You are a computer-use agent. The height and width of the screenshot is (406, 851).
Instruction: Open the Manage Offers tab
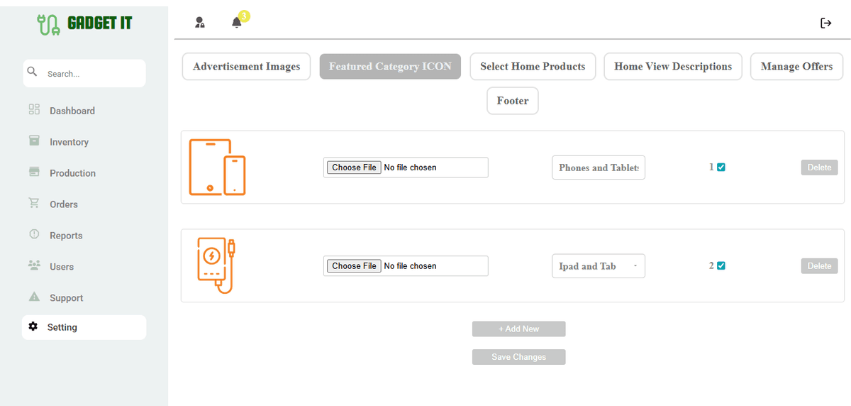pyautogui.click(x=796, y=67)
